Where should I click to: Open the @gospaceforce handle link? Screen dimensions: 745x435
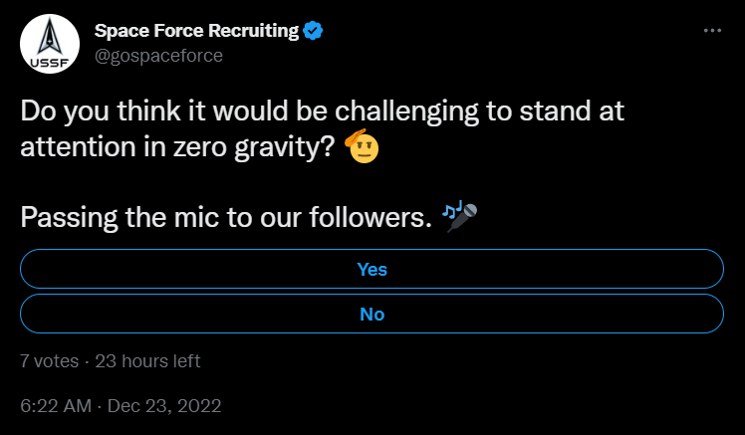point(158,56)
